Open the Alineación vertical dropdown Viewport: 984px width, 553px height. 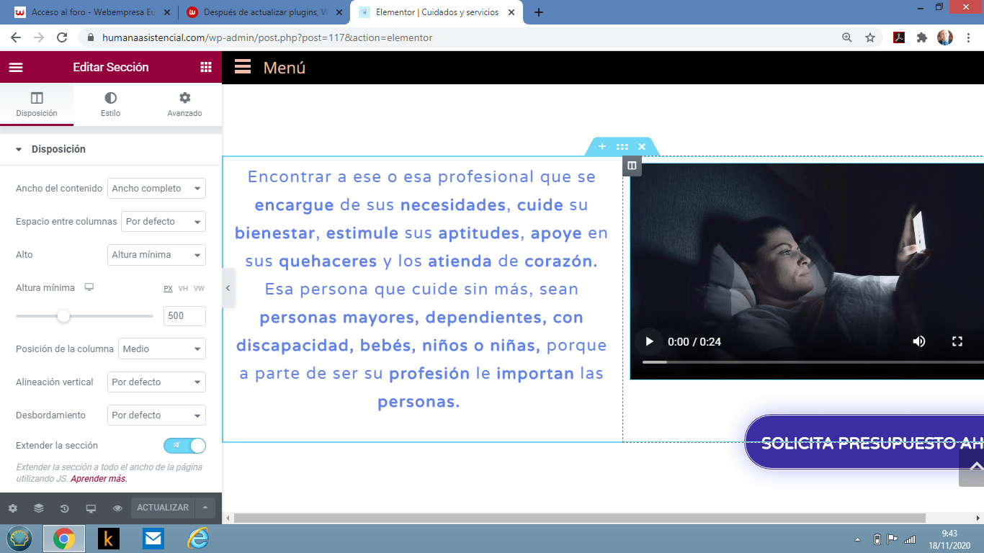pyautogui.click(x=156, y=382)
